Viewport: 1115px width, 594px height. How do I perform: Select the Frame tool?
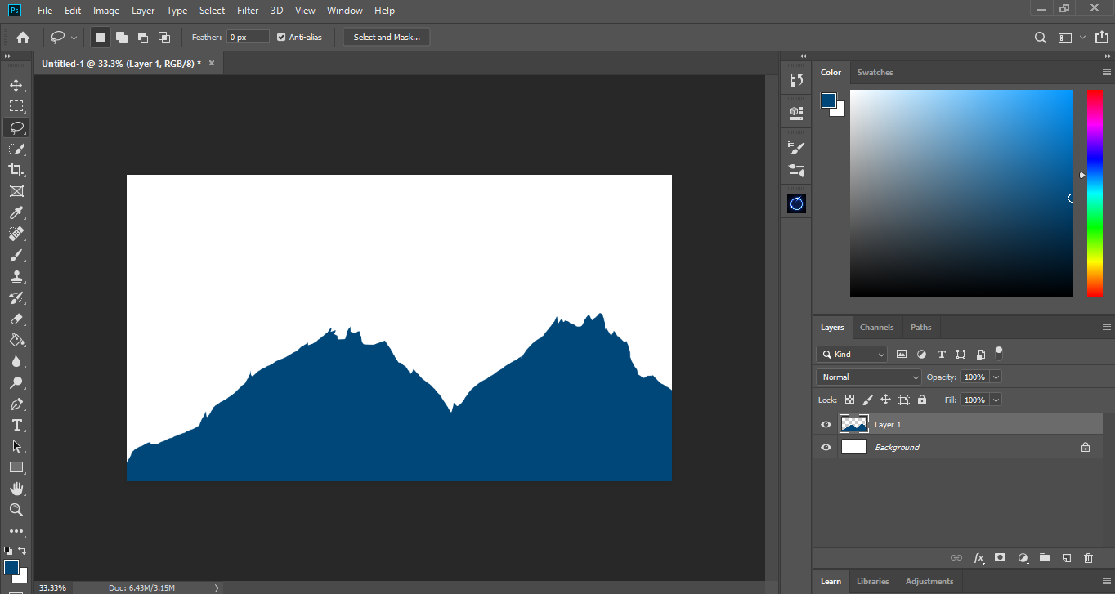click(x=16, y=191)
